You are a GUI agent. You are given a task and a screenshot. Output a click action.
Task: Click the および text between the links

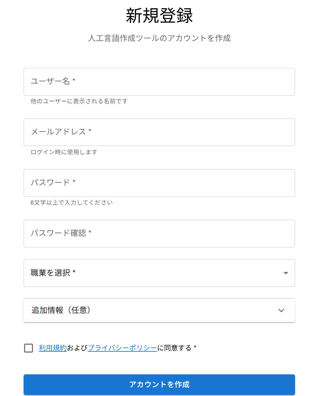[x=77, y=348]
